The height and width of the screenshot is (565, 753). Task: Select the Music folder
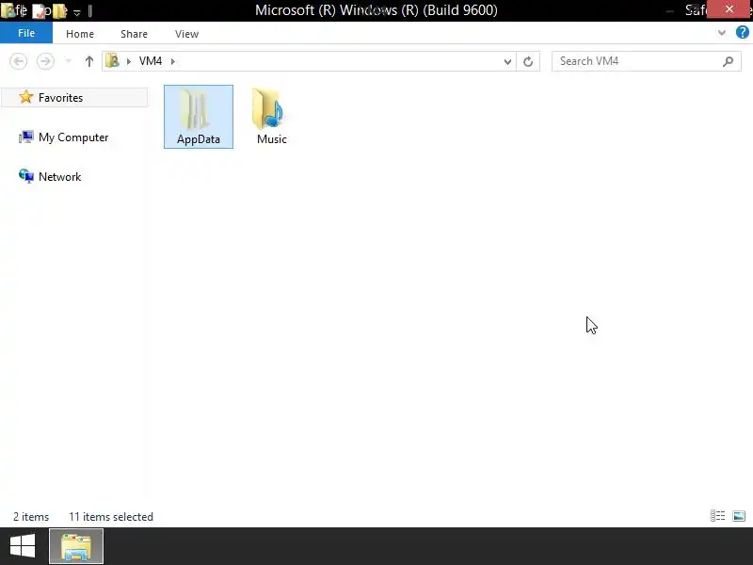271,117
